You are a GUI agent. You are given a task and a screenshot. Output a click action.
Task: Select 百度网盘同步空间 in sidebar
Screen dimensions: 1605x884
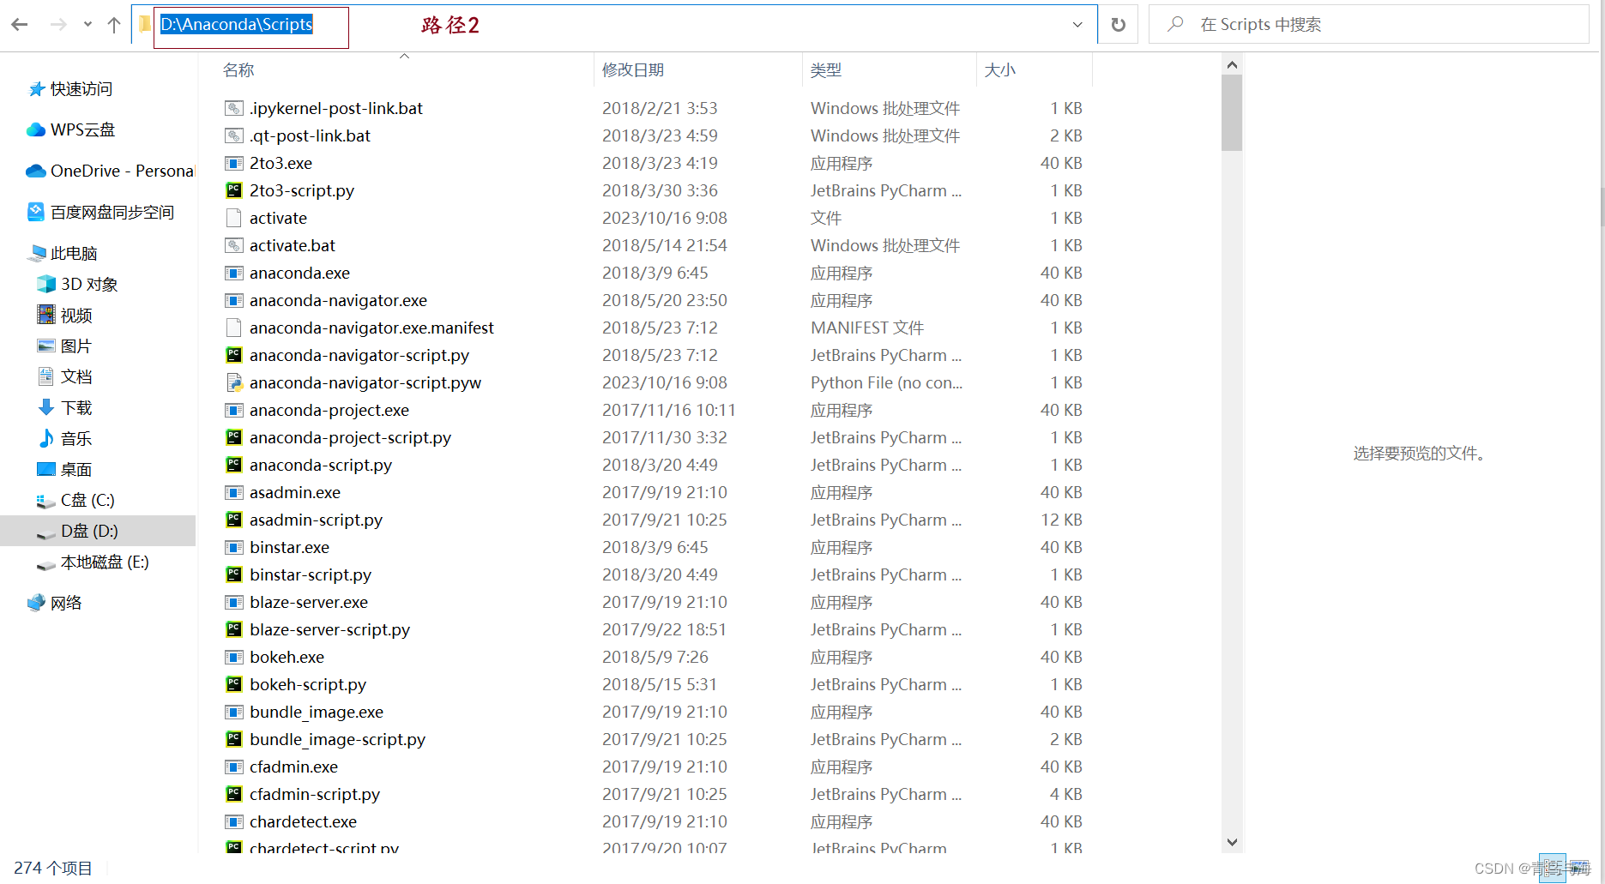(x=100, y=212)
